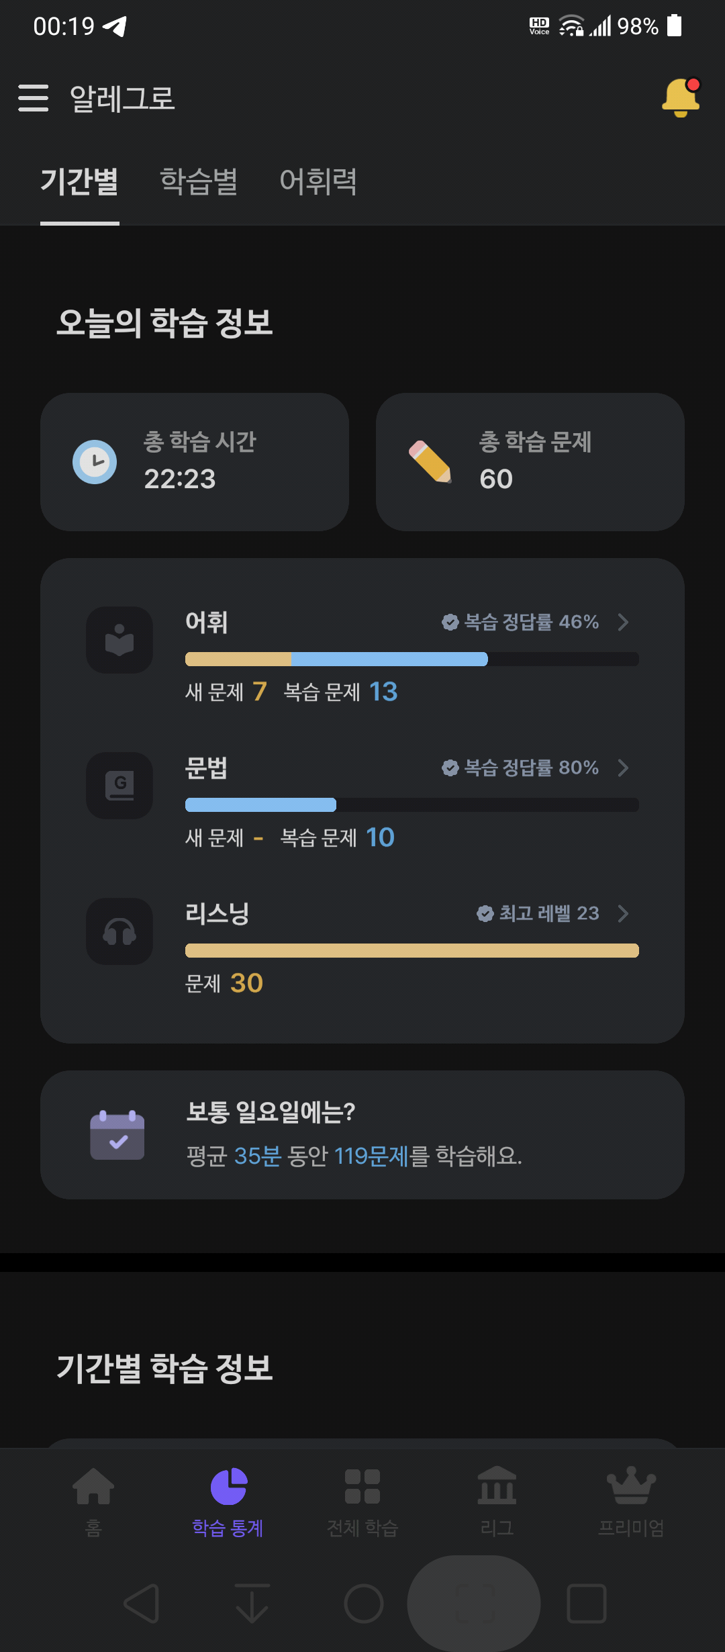
Task: Tap the Android back navigation button
Action: click(x=142, y=1604)
